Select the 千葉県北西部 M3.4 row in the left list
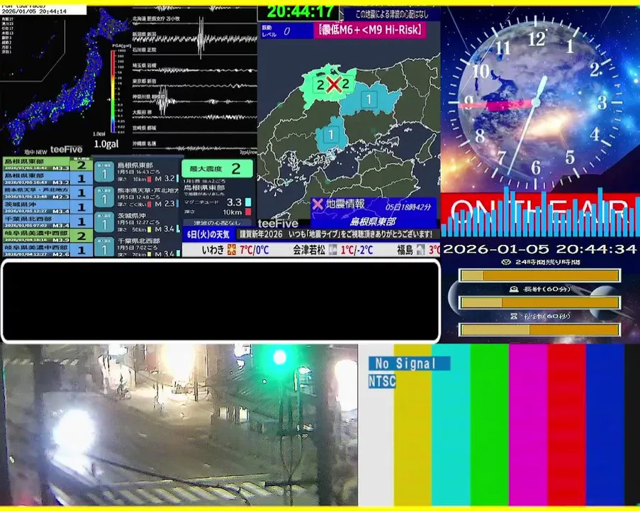This screenshot has width=640, height=511. [47, 221]
